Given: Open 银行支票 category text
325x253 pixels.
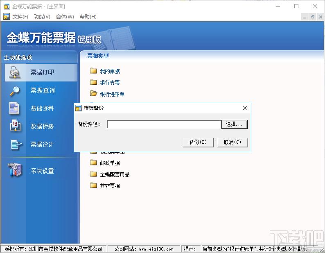Looking at the screenshot, I should click(x=110, y=83).
